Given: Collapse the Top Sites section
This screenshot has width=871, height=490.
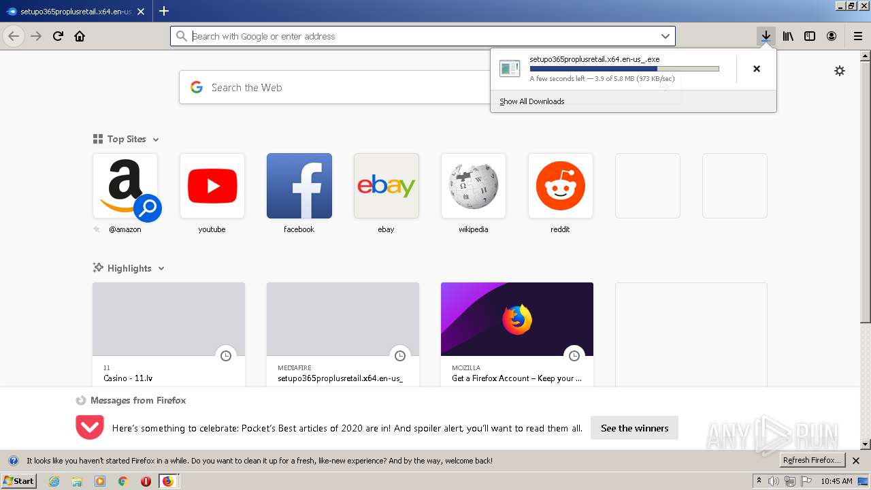Looking at the screenshot, I should click(156, 140).
